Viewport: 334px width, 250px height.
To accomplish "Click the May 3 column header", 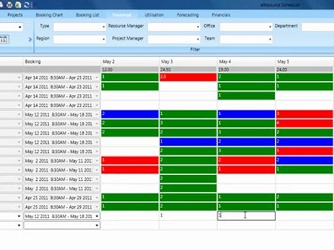I will pyautogui.click(x=188, y=62).
